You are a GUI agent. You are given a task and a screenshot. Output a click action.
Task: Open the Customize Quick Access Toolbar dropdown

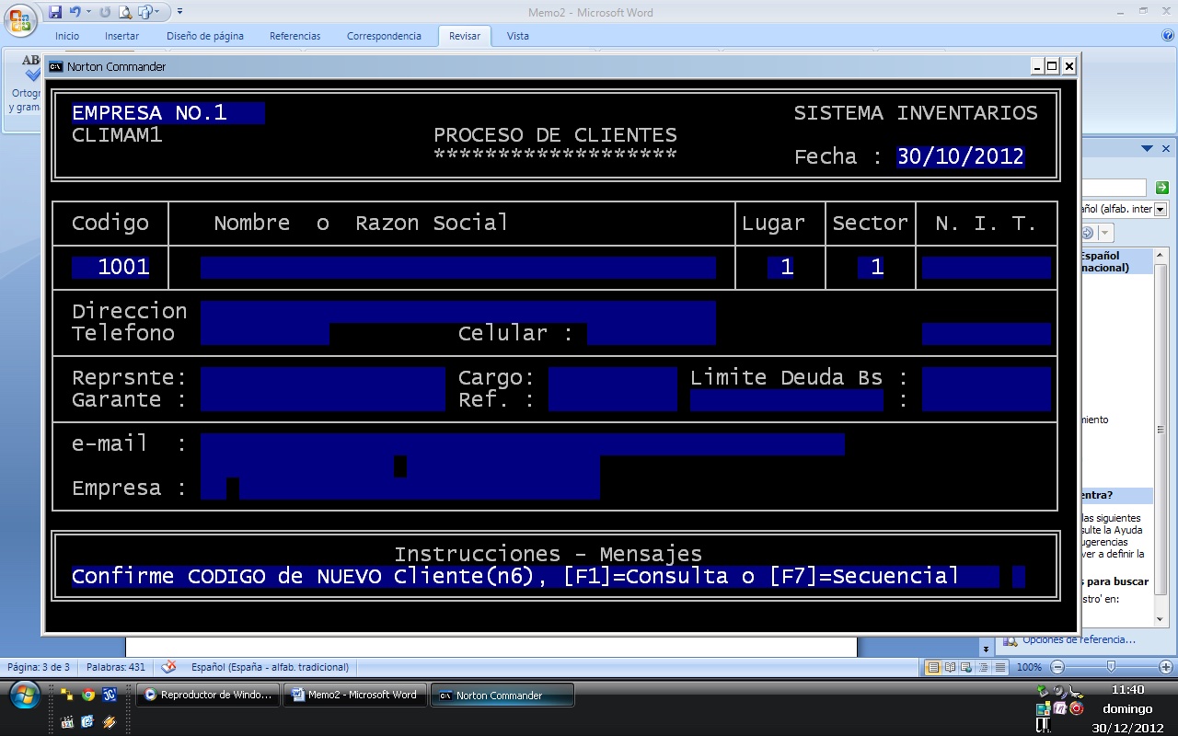[x=179, y=11]
